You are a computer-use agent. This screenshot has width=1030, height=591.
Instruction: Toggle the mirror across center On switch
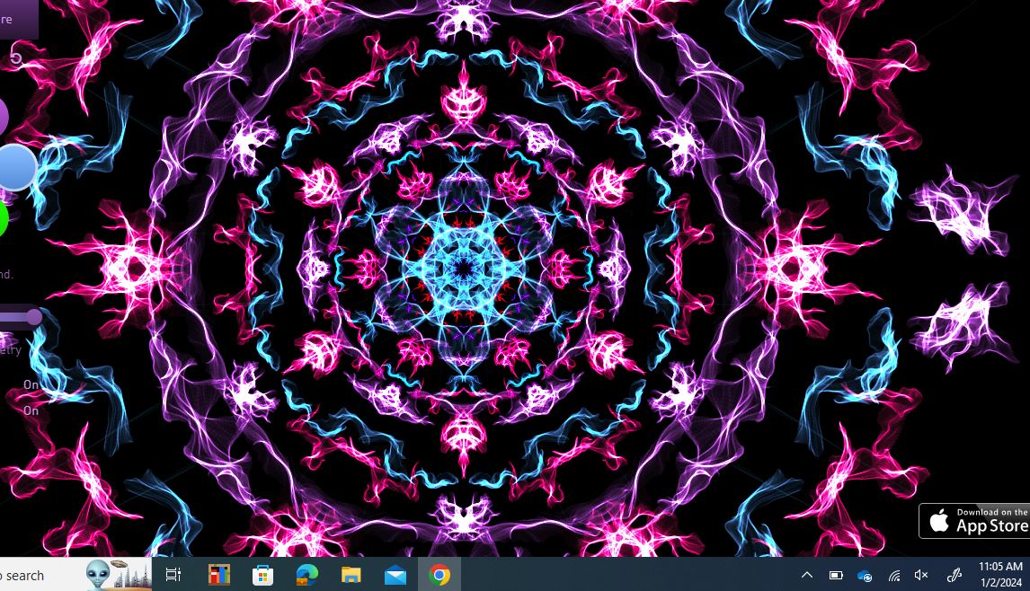pyautogui.click(x=31, y=384)
